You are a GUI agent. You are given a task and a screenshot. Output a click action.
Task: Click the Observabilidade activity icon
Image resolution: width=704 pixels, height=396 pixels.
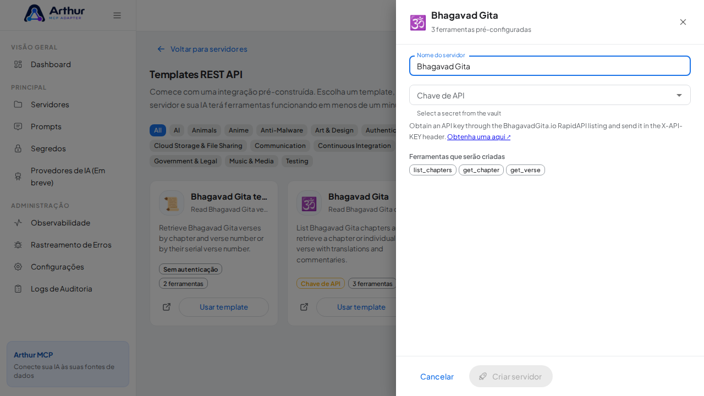18,223
